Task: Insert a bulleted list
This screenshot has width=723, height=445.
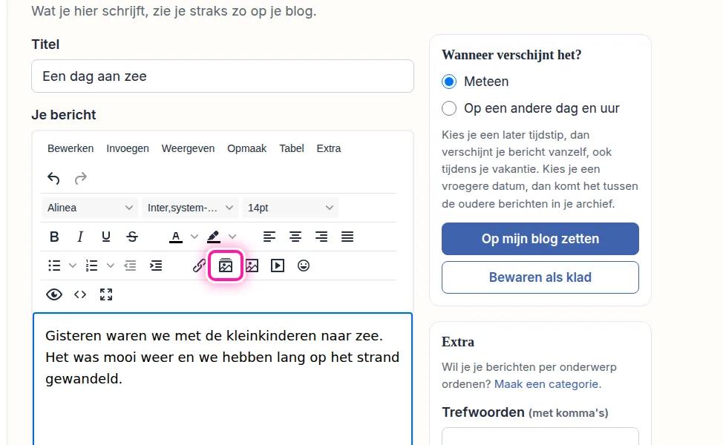Action: pyautogui.click(x=54, y=266)
